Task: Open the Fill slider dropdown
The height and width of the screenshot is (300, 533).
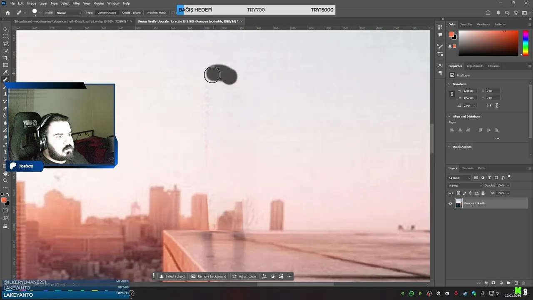Action: (x=508, y=193)
